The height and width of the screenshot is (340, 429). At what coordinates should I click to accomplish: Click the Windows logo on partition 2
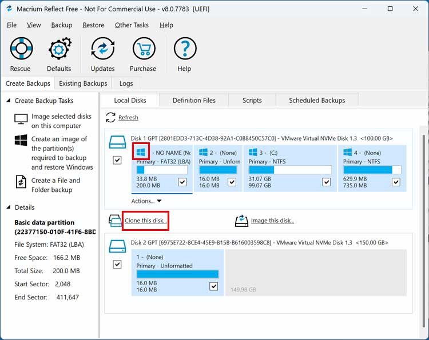(x=203, y=152)
